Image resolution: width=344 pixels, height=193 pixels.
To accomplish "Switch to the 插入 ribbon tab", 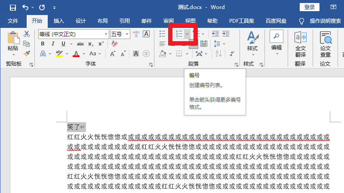I will [x=58, y=21].
